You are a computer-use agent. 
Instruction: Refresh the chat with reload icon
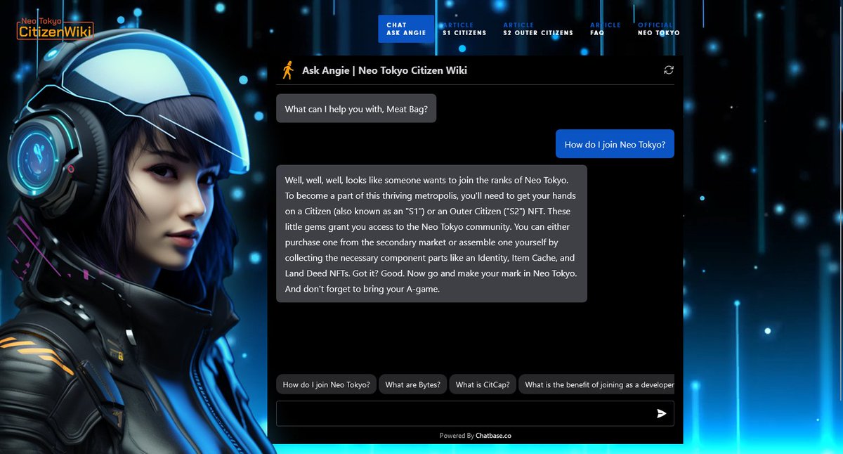[x=669, y=70]
